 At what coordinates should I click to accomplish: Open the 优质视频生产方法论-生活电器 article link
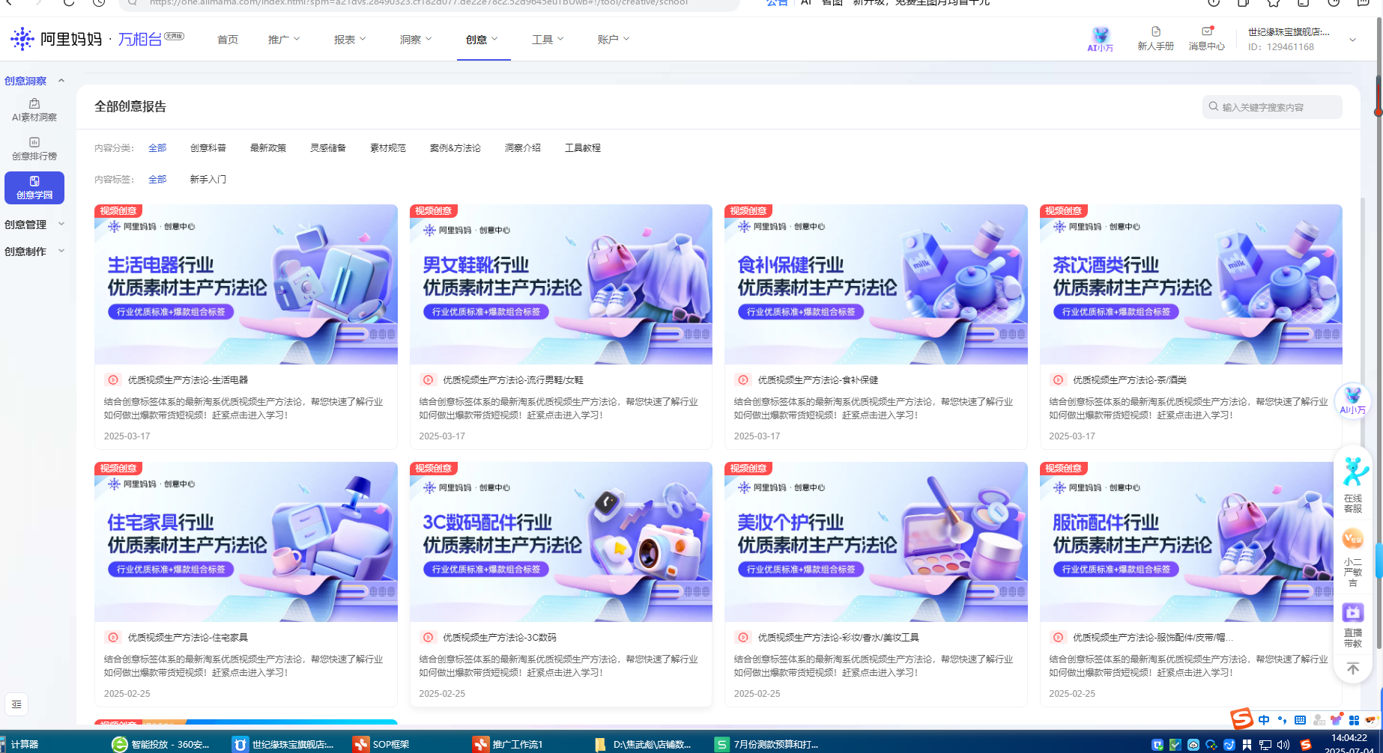(187, 380)
